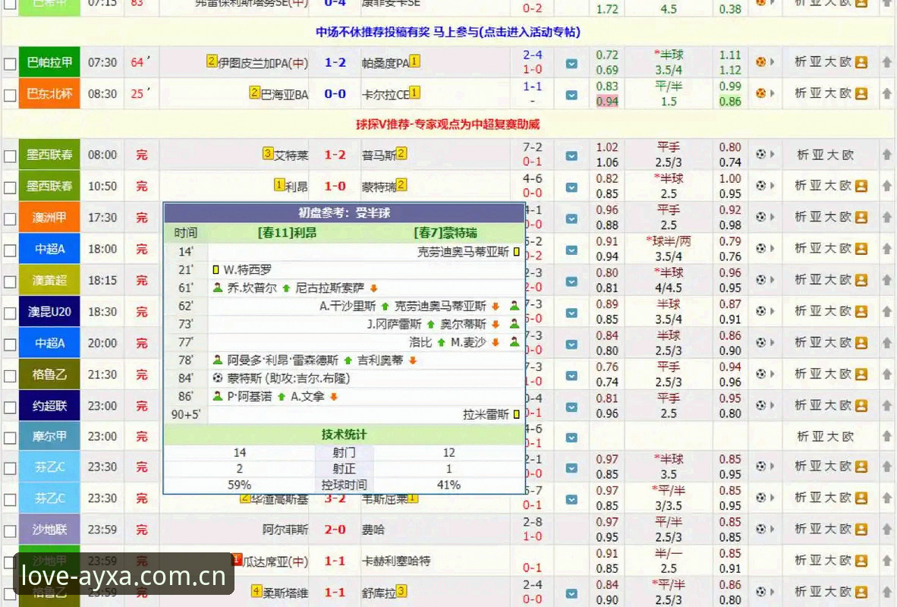Viewport: 897px width, 607px height.
Task: Open blue dropdown for 墨西联春 10:50 match
Action: tap(571, 187)
